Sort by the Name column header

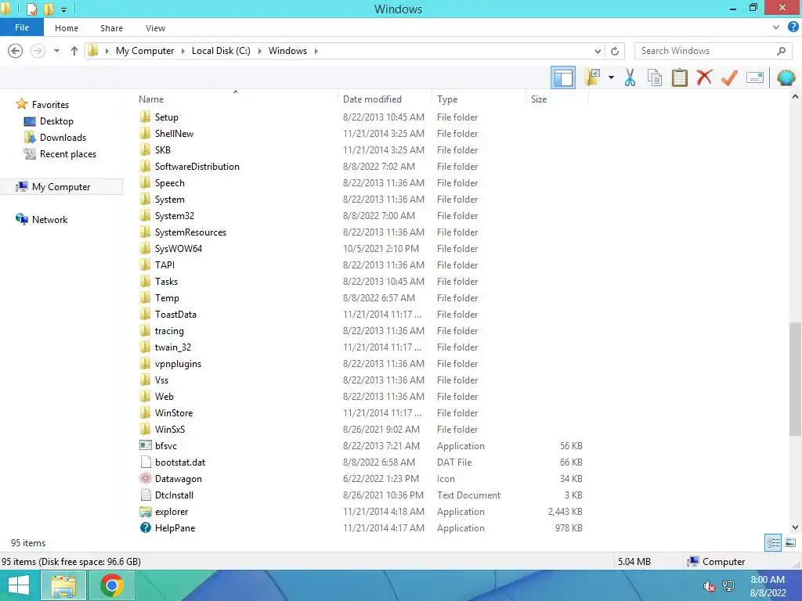(235, 99)
